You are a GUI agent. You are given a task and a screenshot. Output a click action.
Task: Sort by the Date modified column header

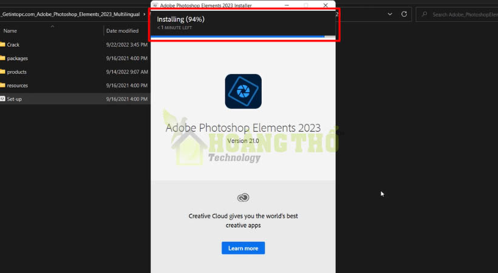[122, 31]
